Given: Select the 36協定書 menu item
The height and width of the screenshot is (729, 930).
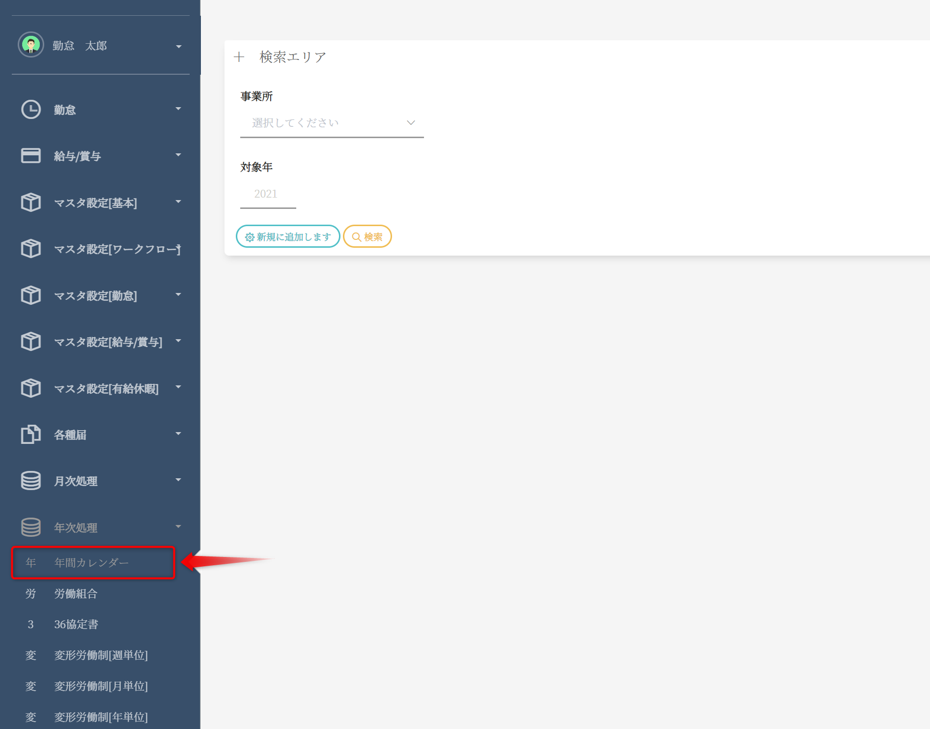Looking at the screenshot, I should (x=76, y=625).
